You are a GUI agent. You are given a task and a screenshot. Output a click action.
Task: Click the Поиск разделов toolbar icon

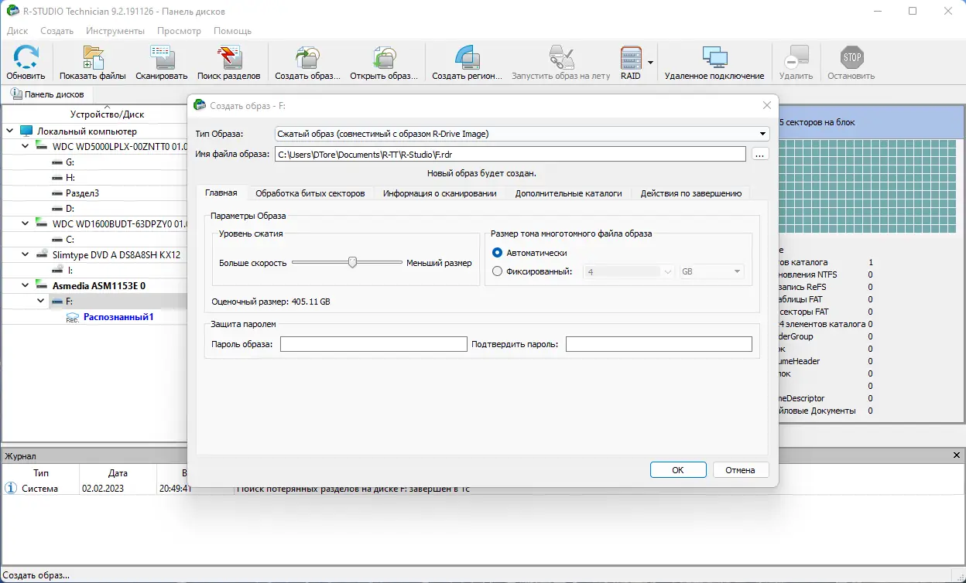[x=229, y=58]
